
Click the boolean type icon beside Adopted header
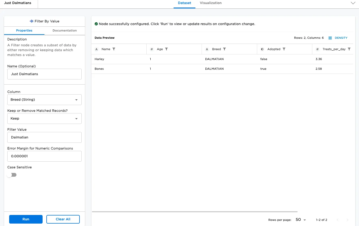(x=262, y=49)
